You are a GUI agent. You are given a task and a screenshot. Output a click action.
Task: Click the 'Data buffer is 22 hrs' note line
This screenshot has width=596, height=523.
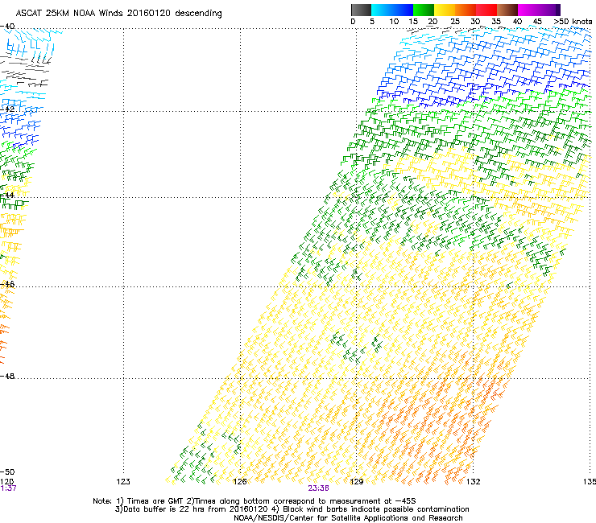(x=292, y=509)
